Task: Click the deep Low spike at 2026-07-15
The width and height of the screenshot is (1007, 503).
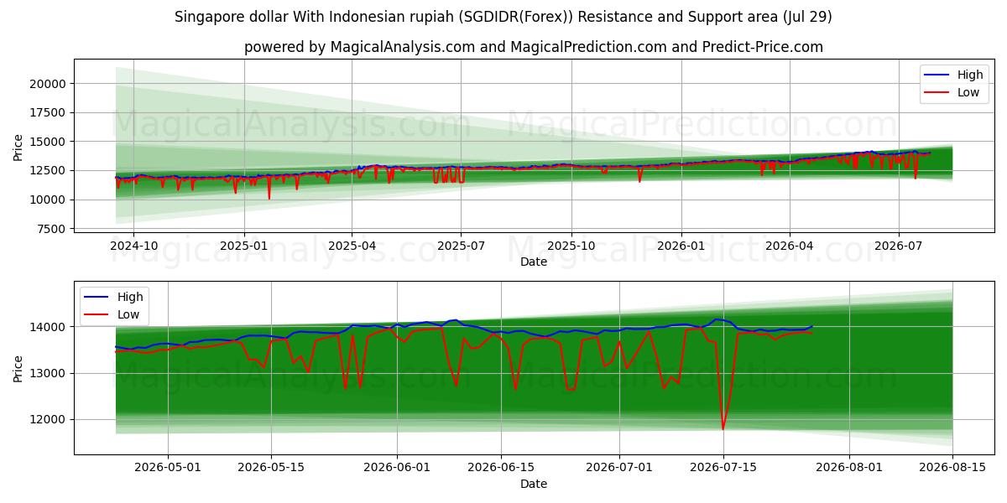Action: 723,428
